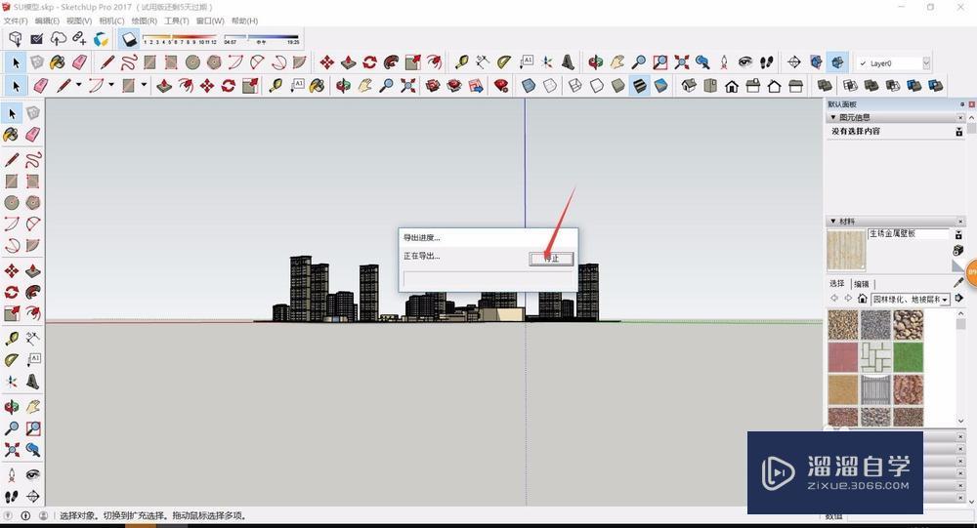Enable Hidden Line face style
Image resolution: width=977 pixels, height=528 pixels.
[x=597, y=85]
